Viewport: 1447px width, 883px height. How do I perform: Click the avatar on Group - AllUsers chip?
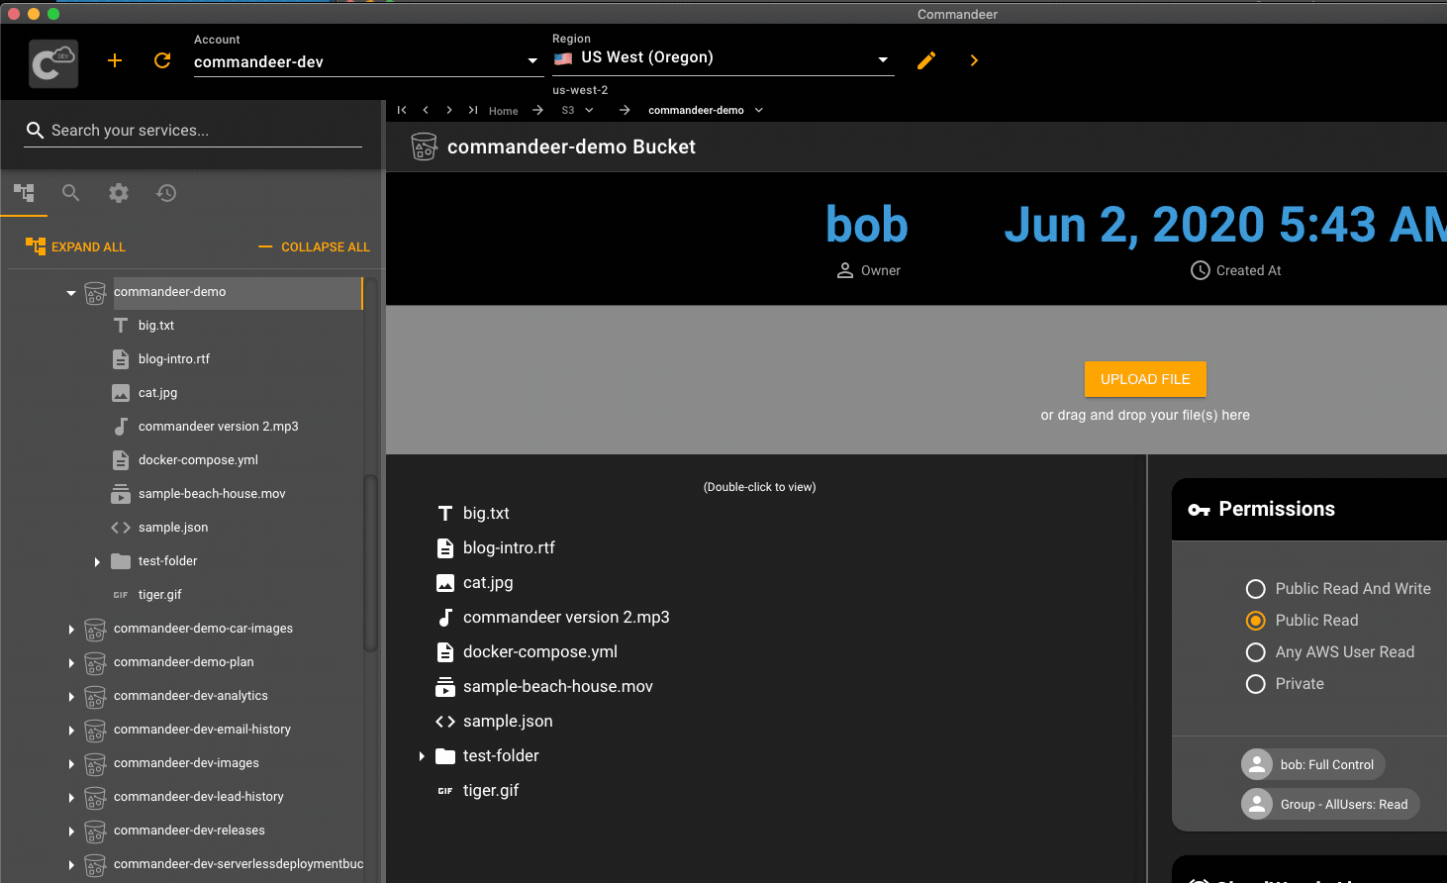pyautogui.click(x=1257, y=804)
